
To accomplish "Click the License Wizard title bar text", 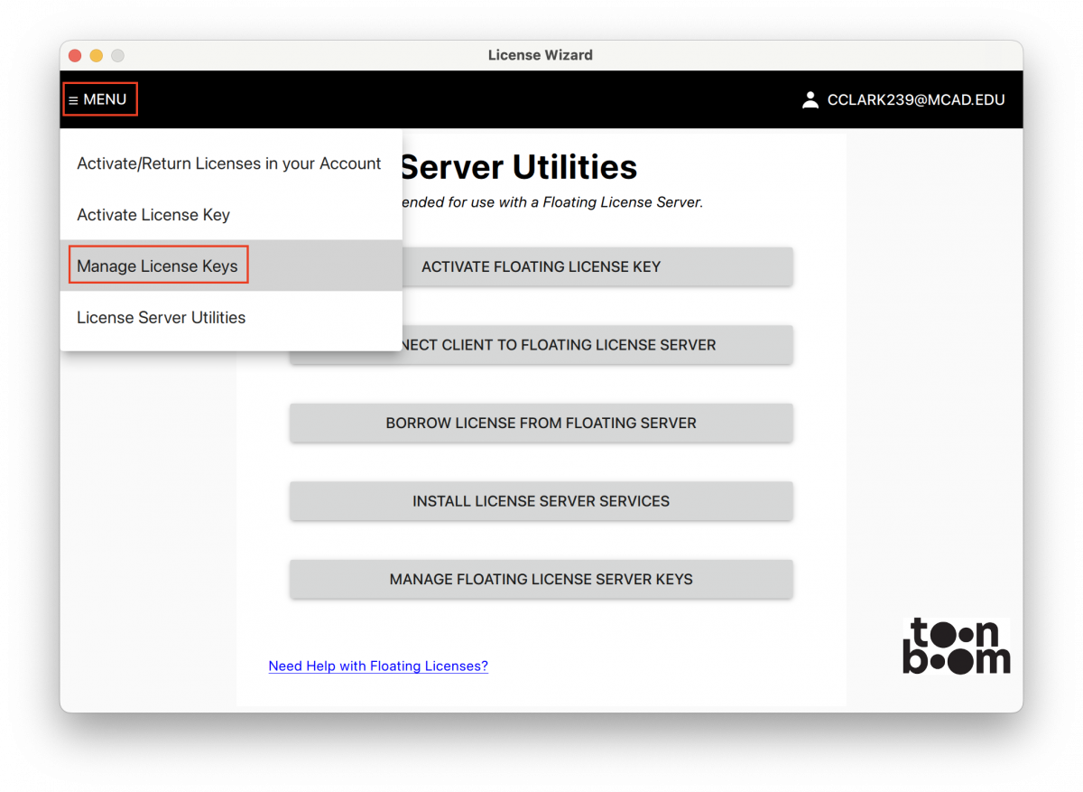I will [540, 55].
